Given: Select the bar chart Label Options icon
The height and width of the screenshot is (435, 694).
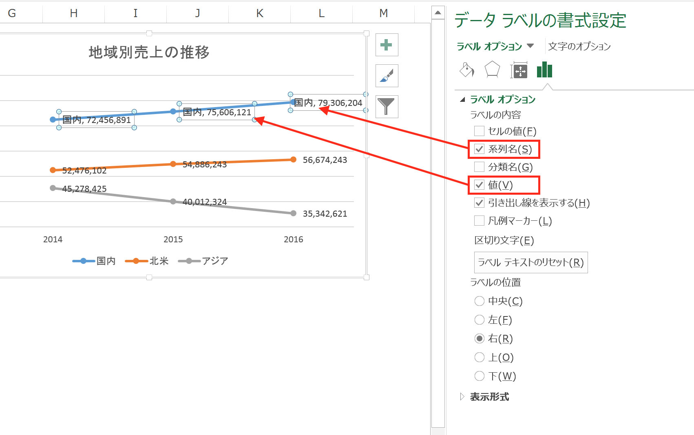Looking at the screenshot, I should pos(544,70).
